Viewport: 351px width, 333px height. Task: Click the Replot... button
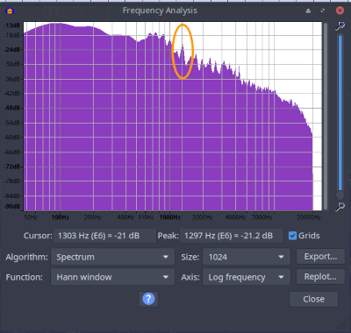click(320, 277)
